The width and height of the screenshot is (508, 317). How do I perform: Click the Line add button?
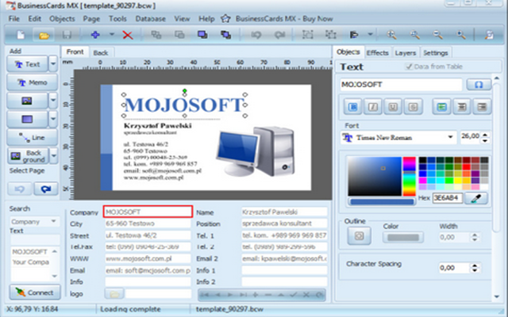[32, 137]
